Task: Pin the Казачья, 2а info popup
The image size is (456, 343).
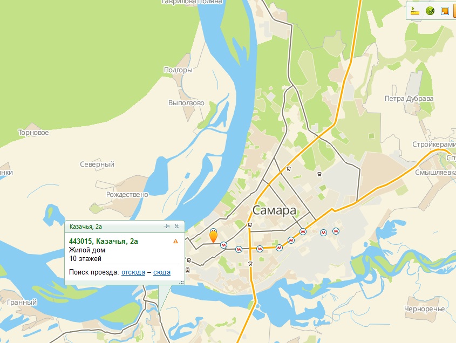Action: tap(167, 226)
